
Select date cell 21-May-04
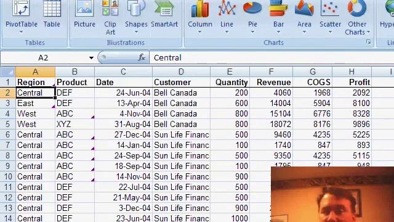click(123, 197)
